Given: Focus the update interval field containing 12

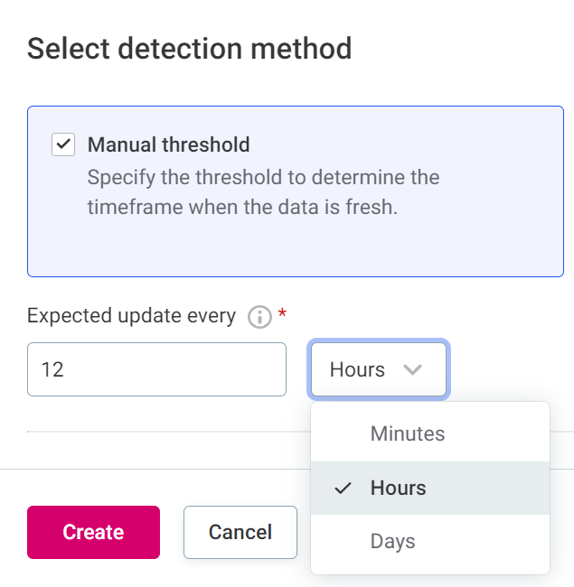Looking at the screenshot, I should (x=156, y=369).
